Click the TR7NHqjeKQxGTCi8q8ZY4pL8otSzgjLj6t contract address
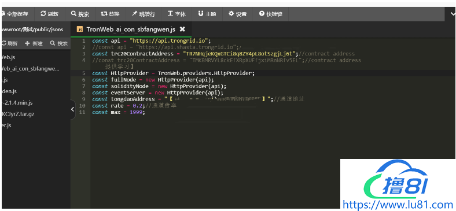Image resolution: width=456 pixels, height=211 pixels. [239, 54]
